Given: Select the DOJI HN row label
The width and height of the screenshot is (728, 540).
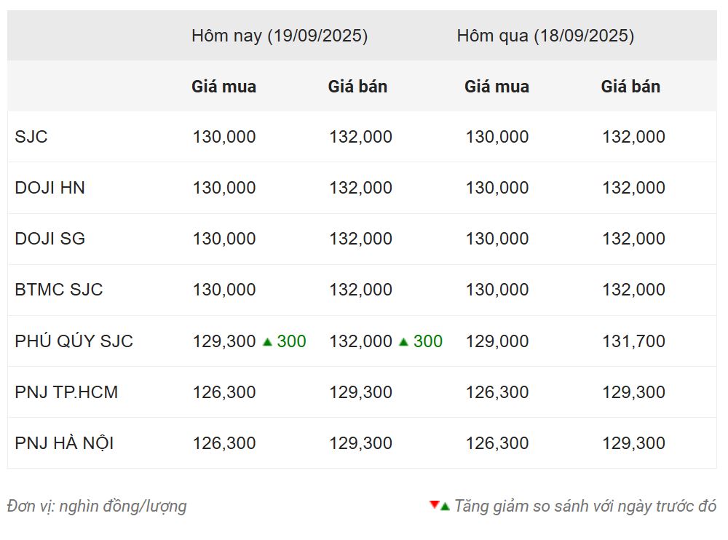Looking at the screenshot, I should point(50,188).
